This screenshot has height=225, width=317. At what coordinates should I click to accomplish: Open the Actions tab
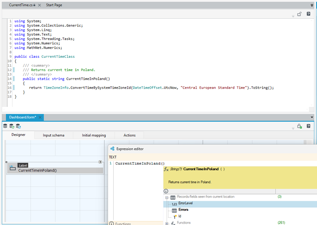129,135
